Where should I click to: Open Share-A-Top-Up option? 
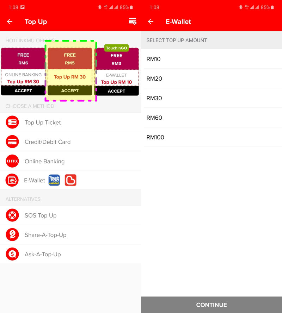70,235
